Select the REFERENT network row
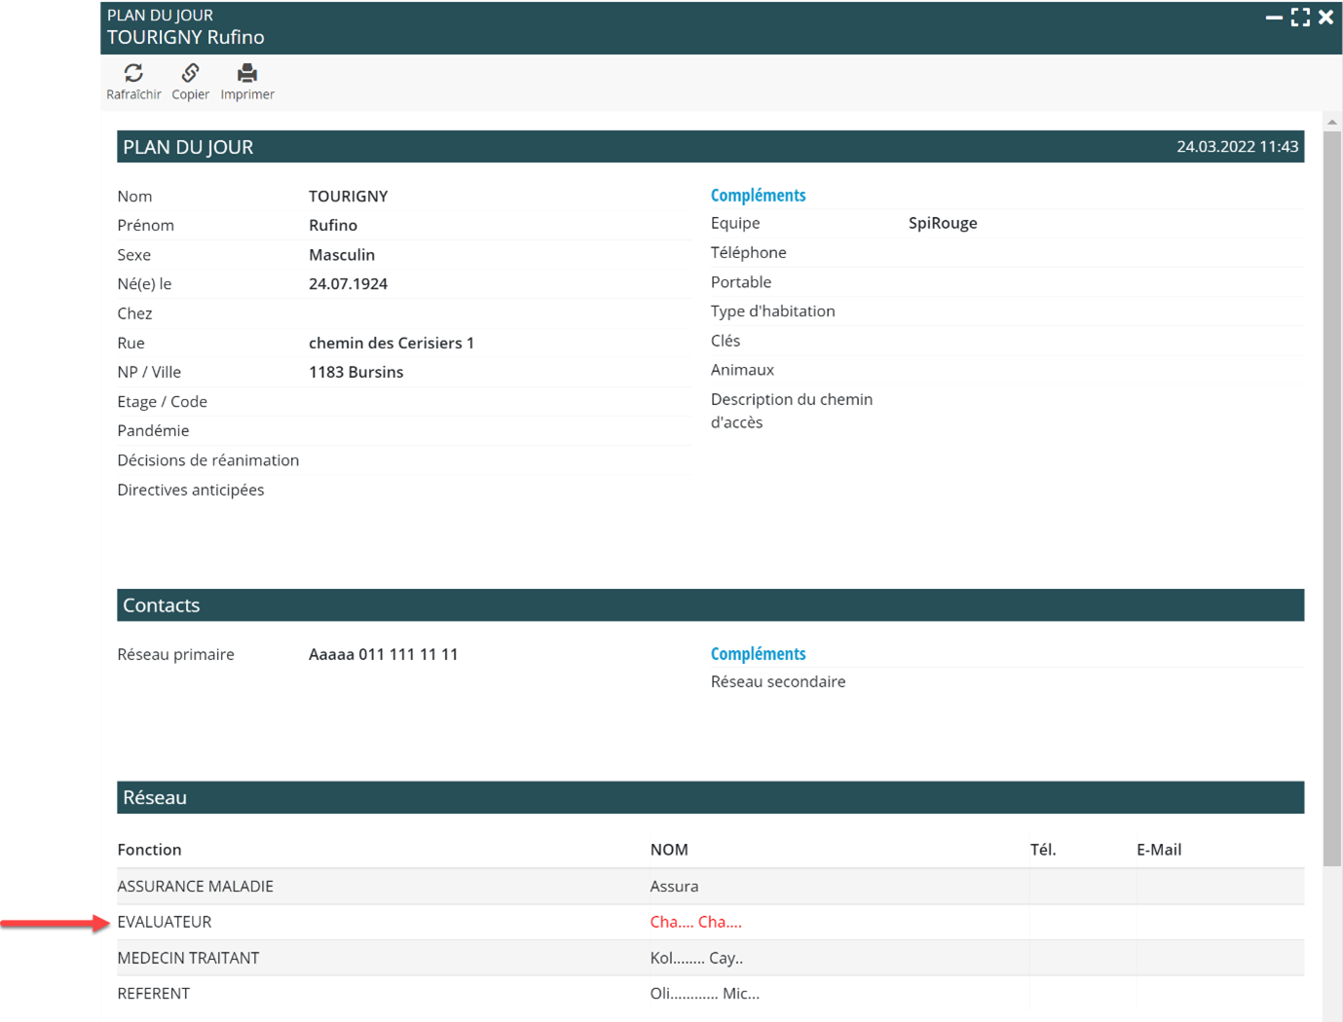The width and height of the screenshot is (1343, 1022). click(x=153, y=994)
